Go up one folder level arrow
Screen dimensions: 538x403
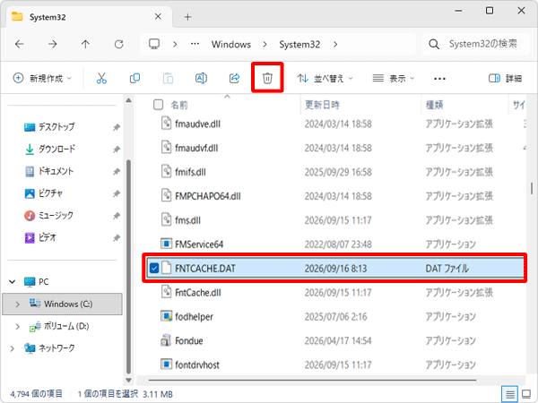pyautogui.click(x=85, y=44)
